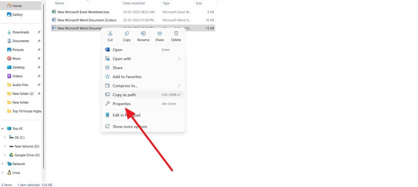Click the Copy icon in context menu
418x187 pixels.
(126, 33)
